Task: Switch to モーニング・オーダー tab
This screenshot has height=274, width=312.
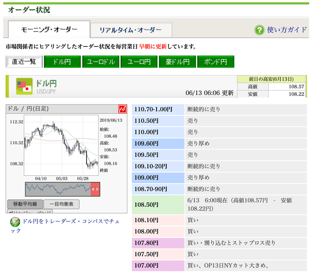Action: (x=49, y=30)
